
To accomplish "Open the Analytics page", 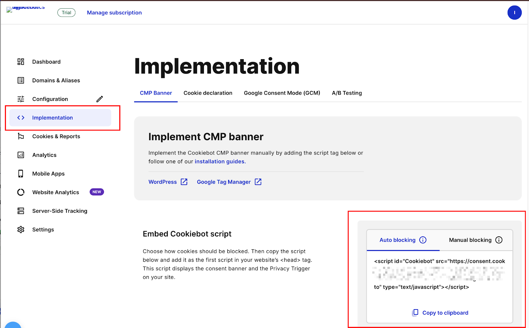I will tap(44, 155).
